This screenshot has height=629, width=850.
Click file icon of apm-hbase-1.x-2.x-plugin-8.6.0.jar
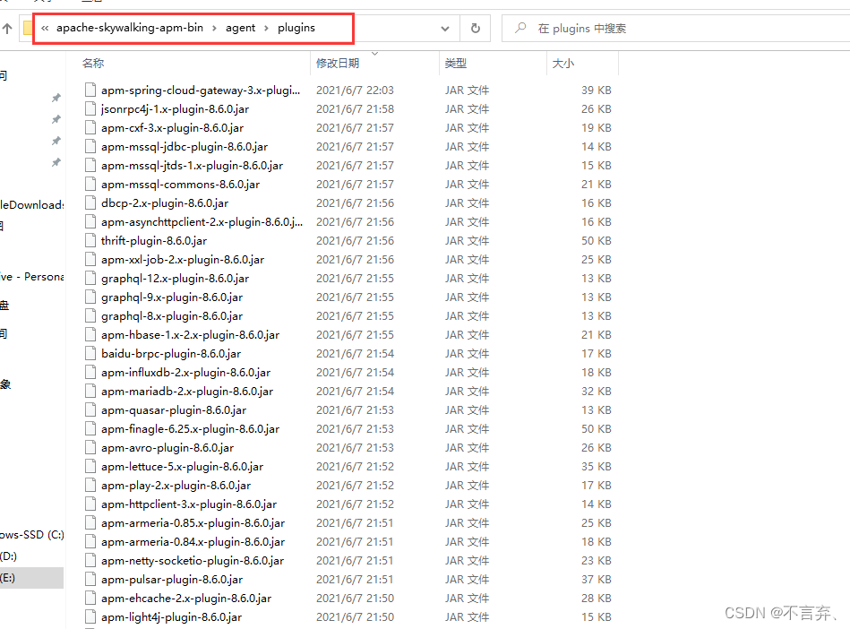[90, 334]
